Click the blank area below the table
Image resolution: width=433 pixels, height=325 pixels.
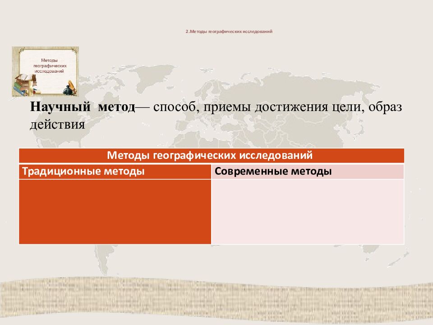(x=216, y=262)
